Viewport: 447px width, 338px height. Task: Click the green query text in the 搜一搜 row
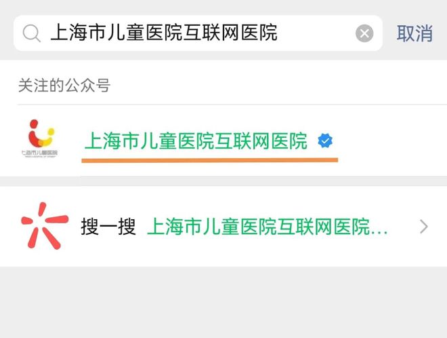(x=267, y=227)
